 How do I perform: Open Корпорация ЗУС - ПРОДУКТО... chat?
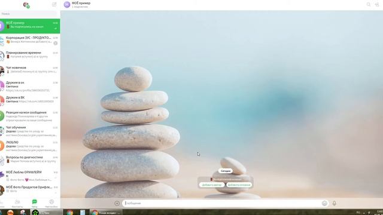[x=30, y=41]
